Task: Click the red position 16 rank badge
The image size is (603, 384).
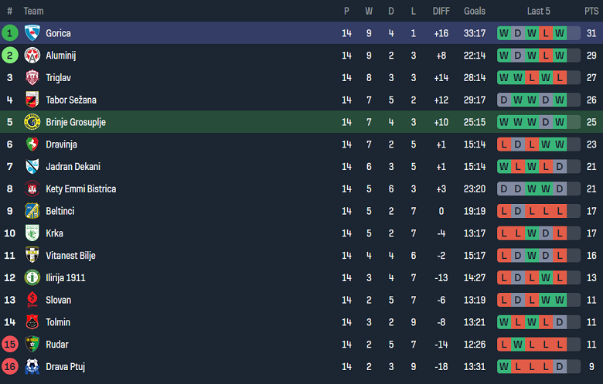Action: [x=10, y=367]
